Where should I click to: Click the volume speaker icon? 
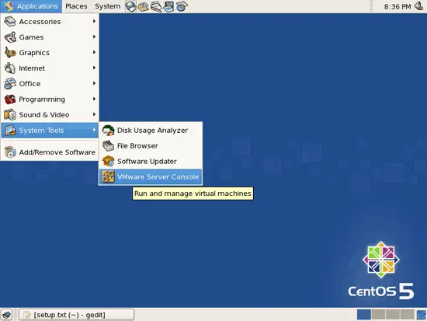click(418, 6)
